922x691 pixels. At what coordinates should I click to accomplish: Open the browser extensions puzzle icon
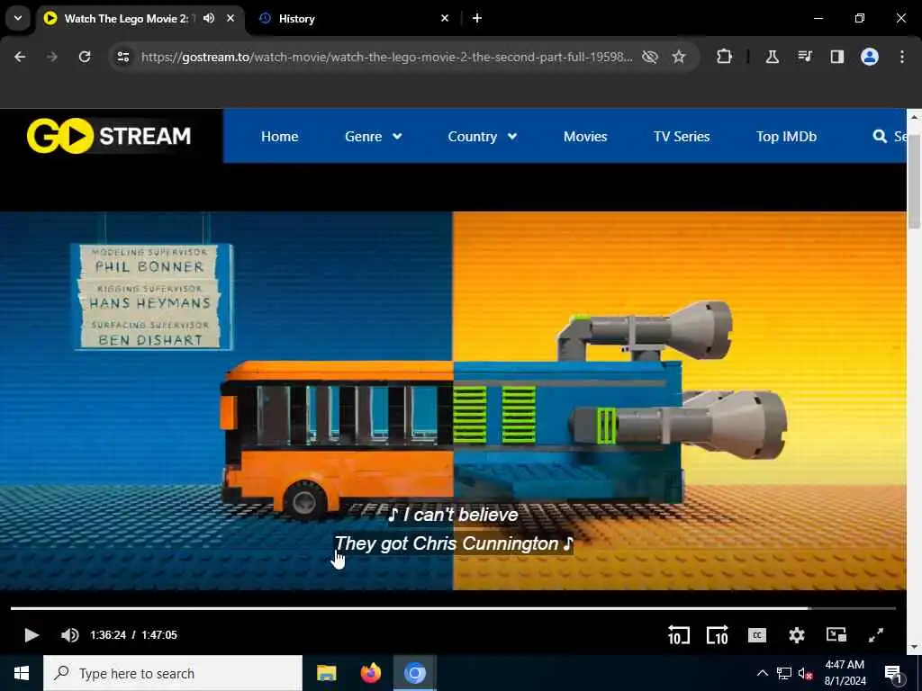point(725,57)
